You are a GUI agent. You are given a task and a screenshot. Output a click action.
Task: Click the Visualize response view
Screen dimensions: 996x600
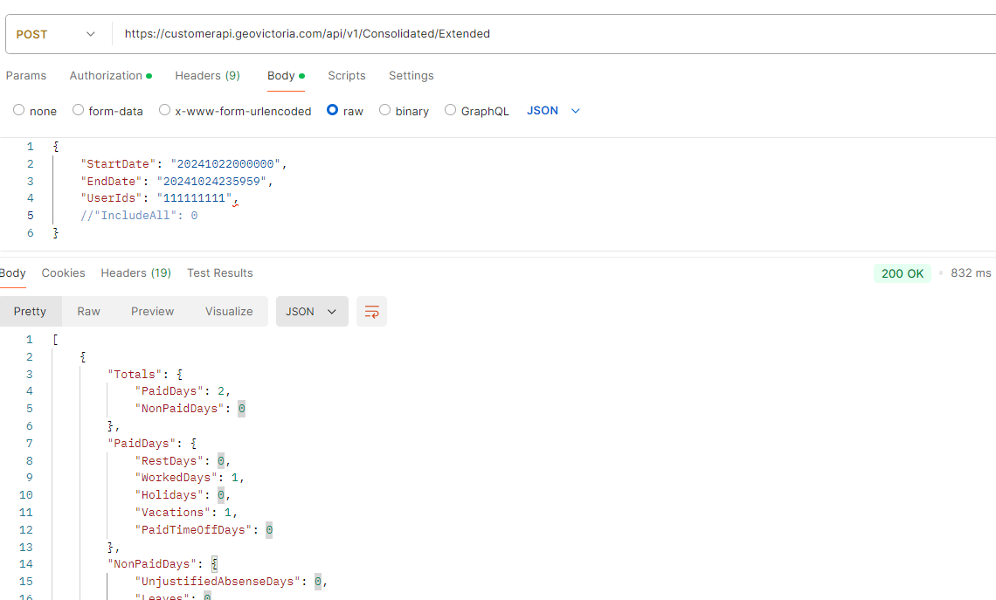click(x=229, y=312)
